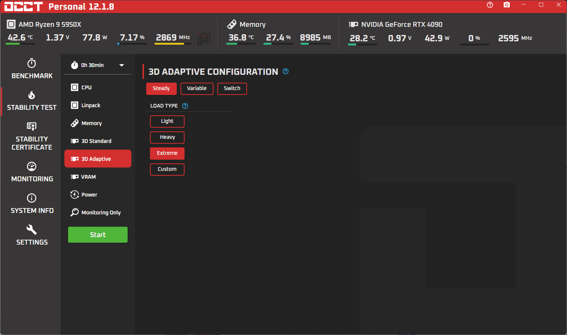Viewport: 567px width, 335px height.
Task: Click the Memory test RAM icon
Action: (74, 123)
